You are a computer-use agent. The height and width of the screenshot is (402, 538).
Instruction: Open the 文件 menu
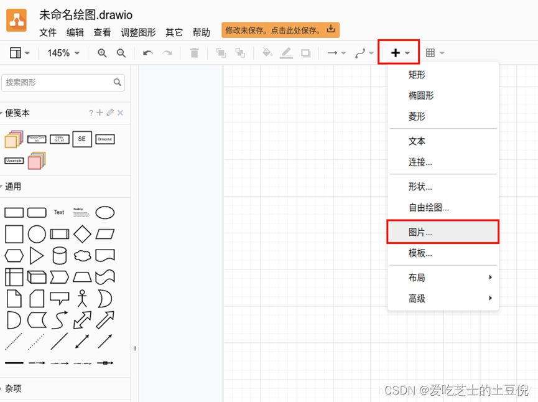click(x=48, y=32)
